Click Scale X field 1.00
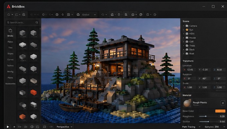227x129 pixels. tap(189, 87)
